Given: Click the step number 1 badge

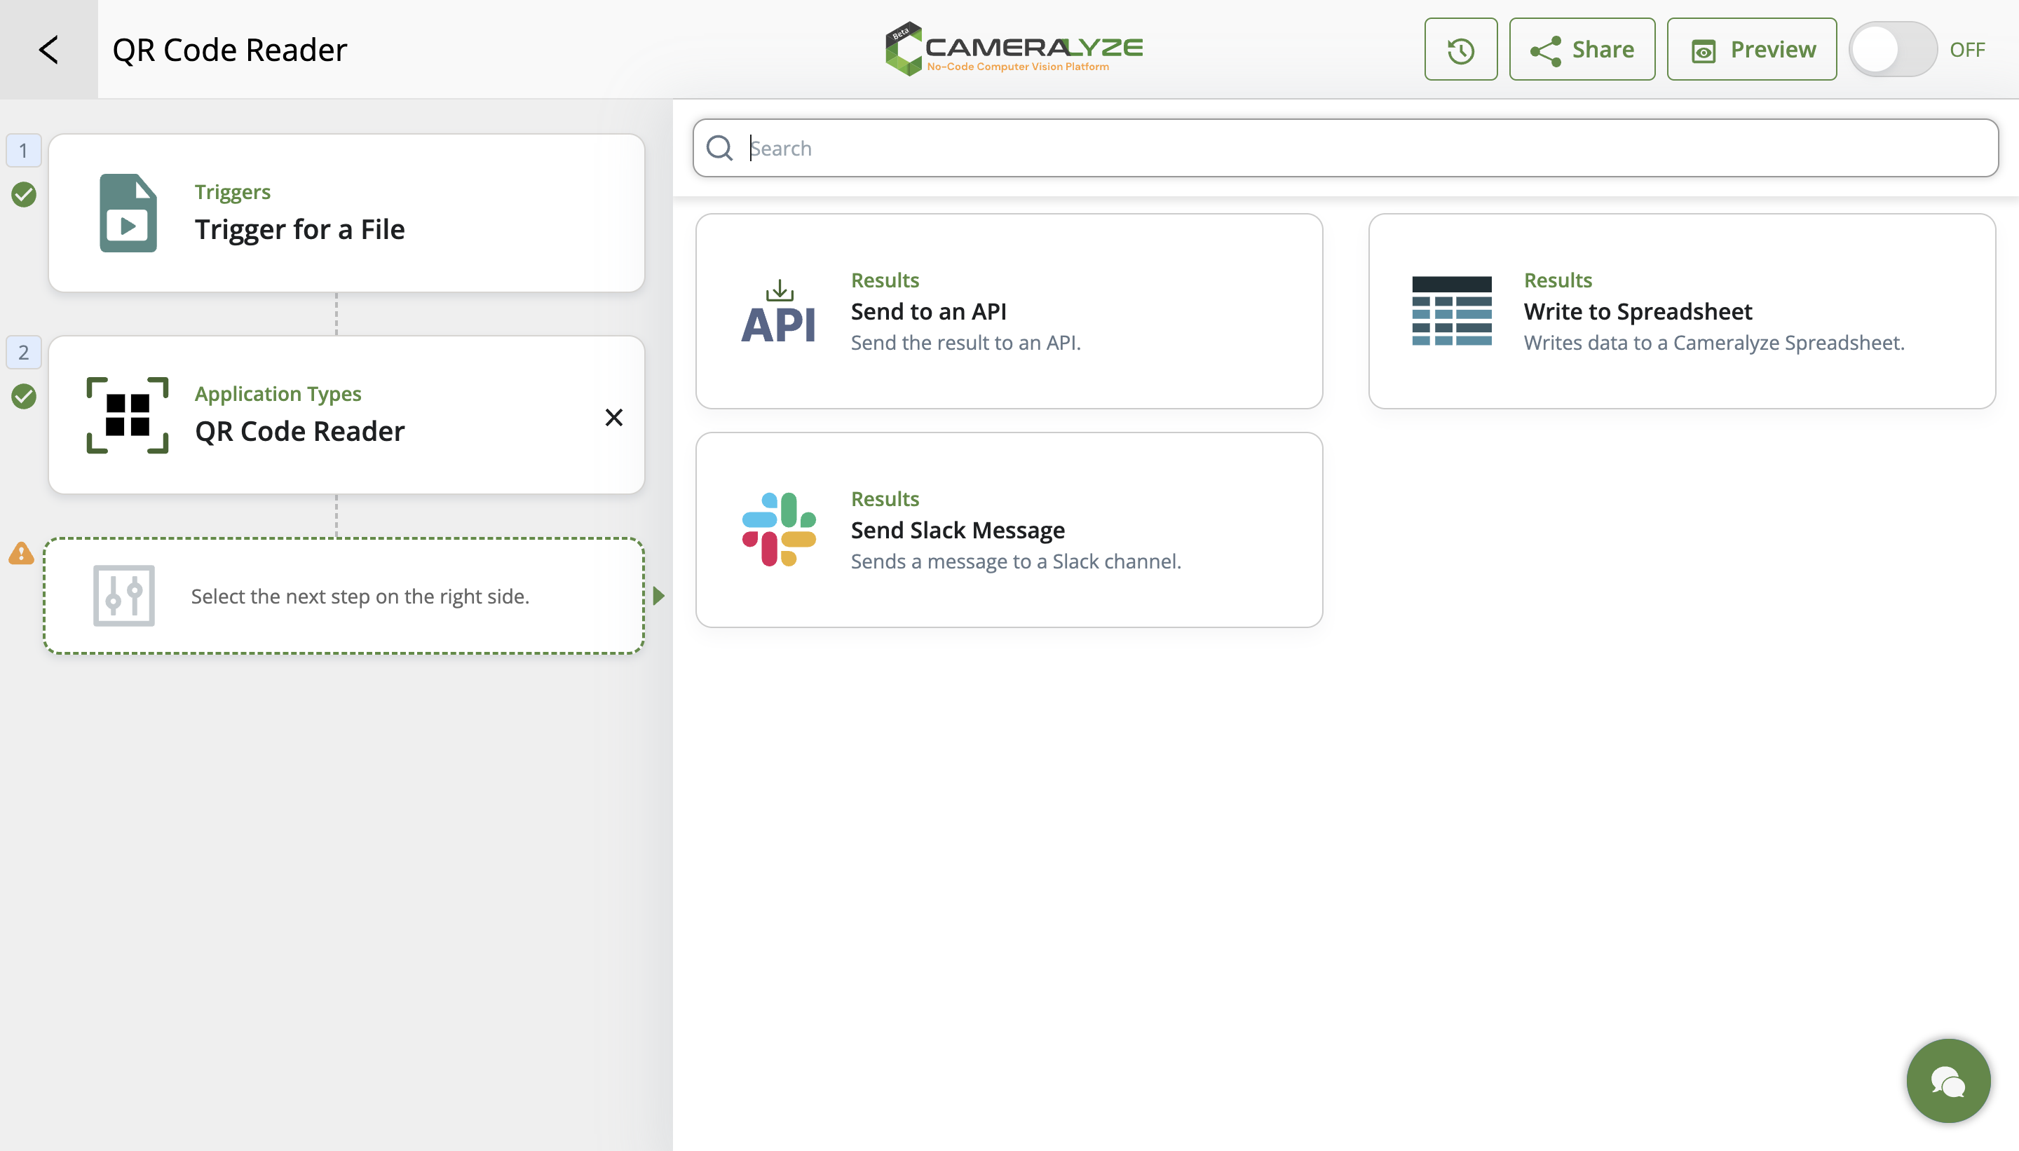Looking at the screenshot, I should [x=24, y=150].
